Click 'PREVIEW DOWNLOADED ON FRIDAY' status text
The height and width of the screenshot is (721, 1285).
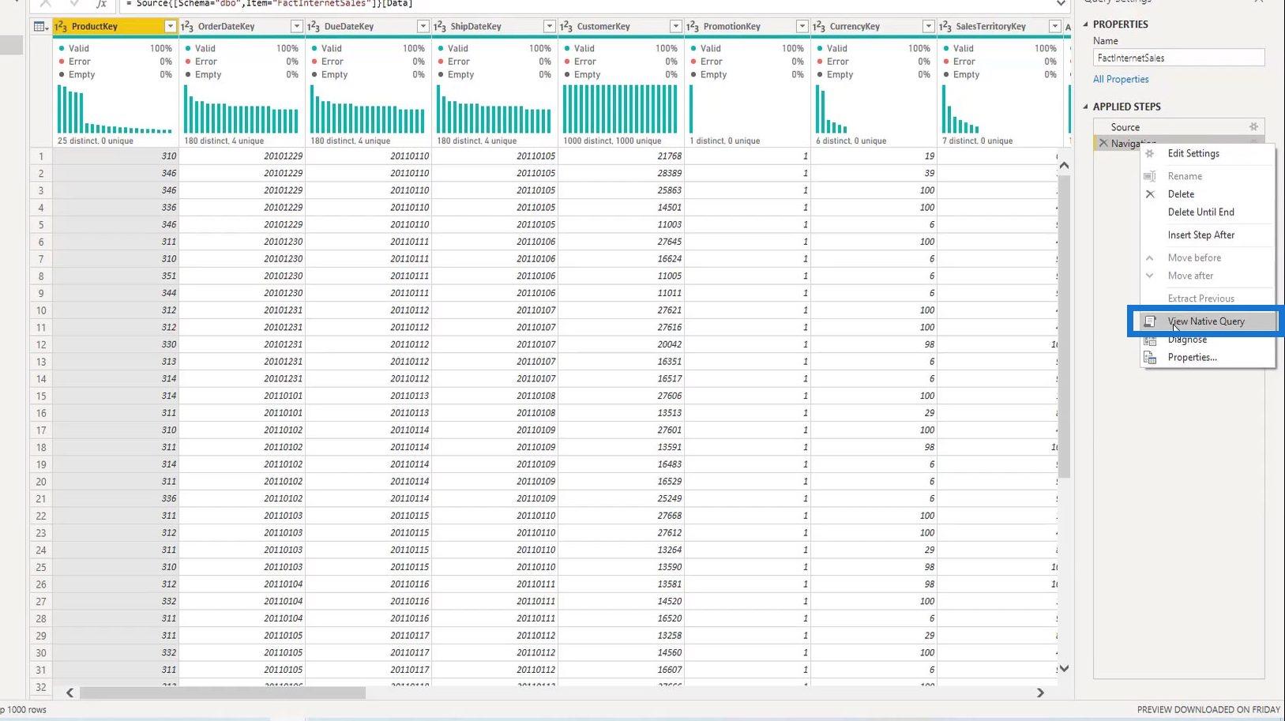click(x=1208, y=710)
